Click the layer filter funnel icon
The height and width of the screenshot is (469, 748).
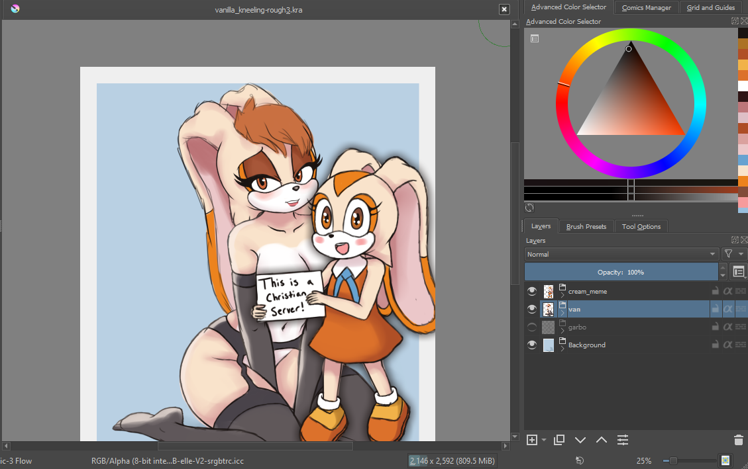728,254
